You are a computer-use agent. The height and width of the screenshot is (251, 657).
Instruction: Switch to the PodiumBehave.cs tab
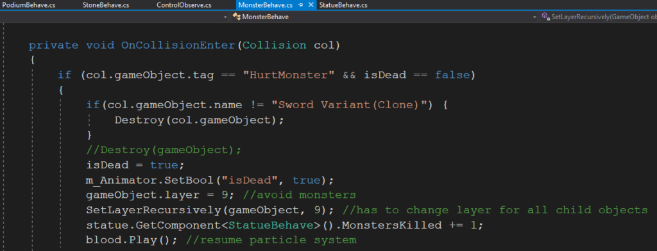28,5
